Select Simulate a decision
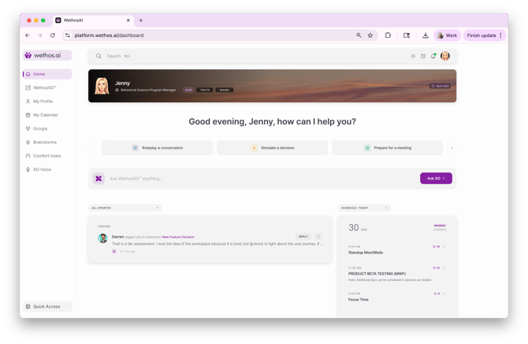The height and width of the screenshot is (344, 528). tap(273, 148)
